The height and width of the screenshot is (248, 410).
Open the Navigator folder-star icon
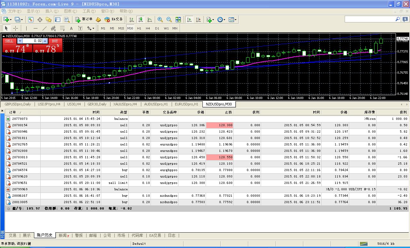coord(49,20)
